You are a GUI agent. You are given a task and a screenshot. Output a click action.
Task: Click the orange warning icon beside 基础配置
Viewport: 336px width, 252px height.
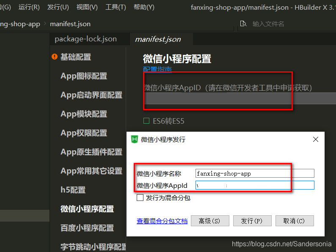pos(55,57)
